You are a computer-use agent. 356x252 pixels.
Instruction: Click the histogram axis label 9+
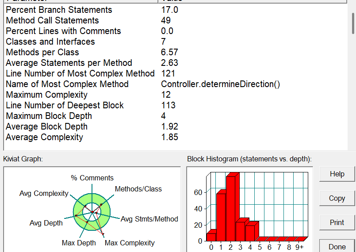299,247
